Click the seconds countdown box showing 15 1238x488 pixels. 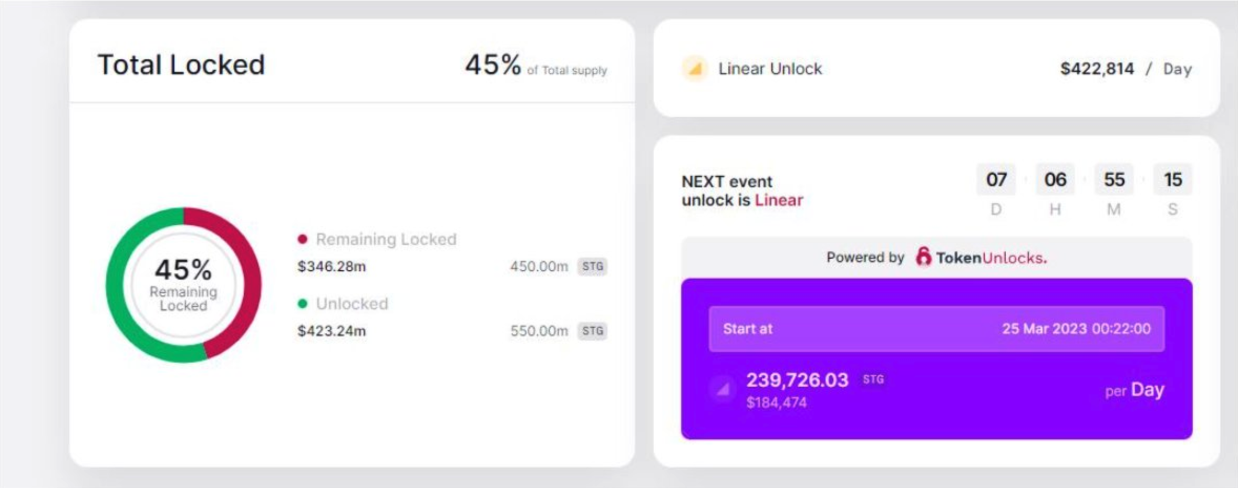coord(1173,180)
